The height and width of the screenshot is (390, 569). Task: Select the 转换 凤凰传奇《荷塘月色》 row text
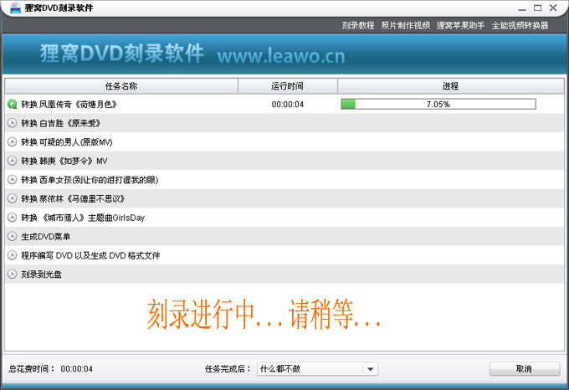pyautogui.click(x=69, y=105)
